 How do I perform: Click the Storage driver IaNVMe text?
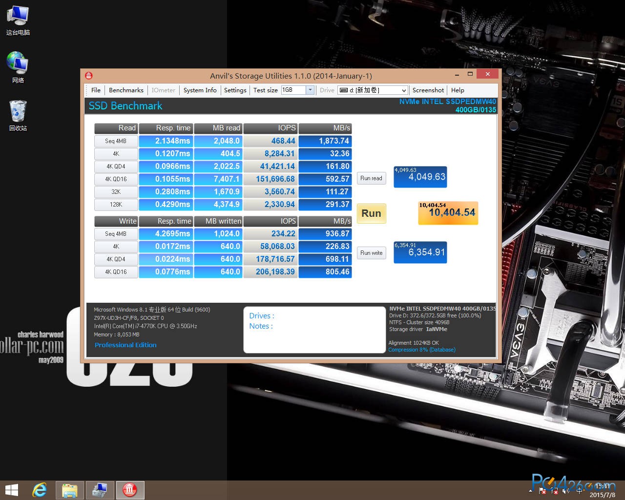[418, 329]
